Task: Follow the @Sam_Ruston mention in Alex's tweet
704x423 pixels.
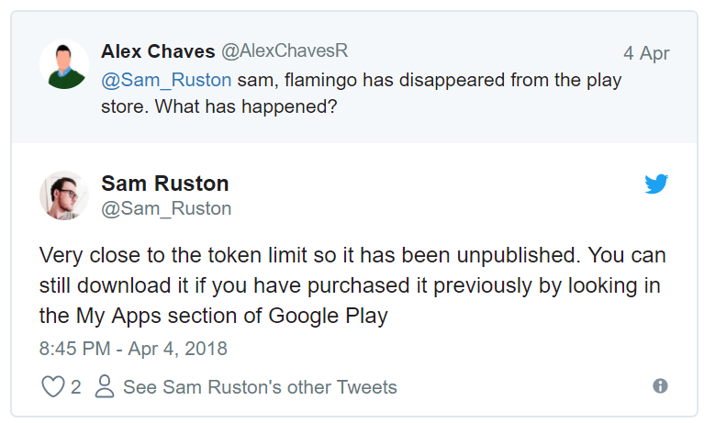Action: (166, 80)
